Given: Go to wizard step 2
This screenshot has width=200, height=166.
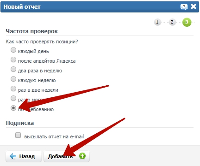Looking at the screenshot, I should [172, 22].
